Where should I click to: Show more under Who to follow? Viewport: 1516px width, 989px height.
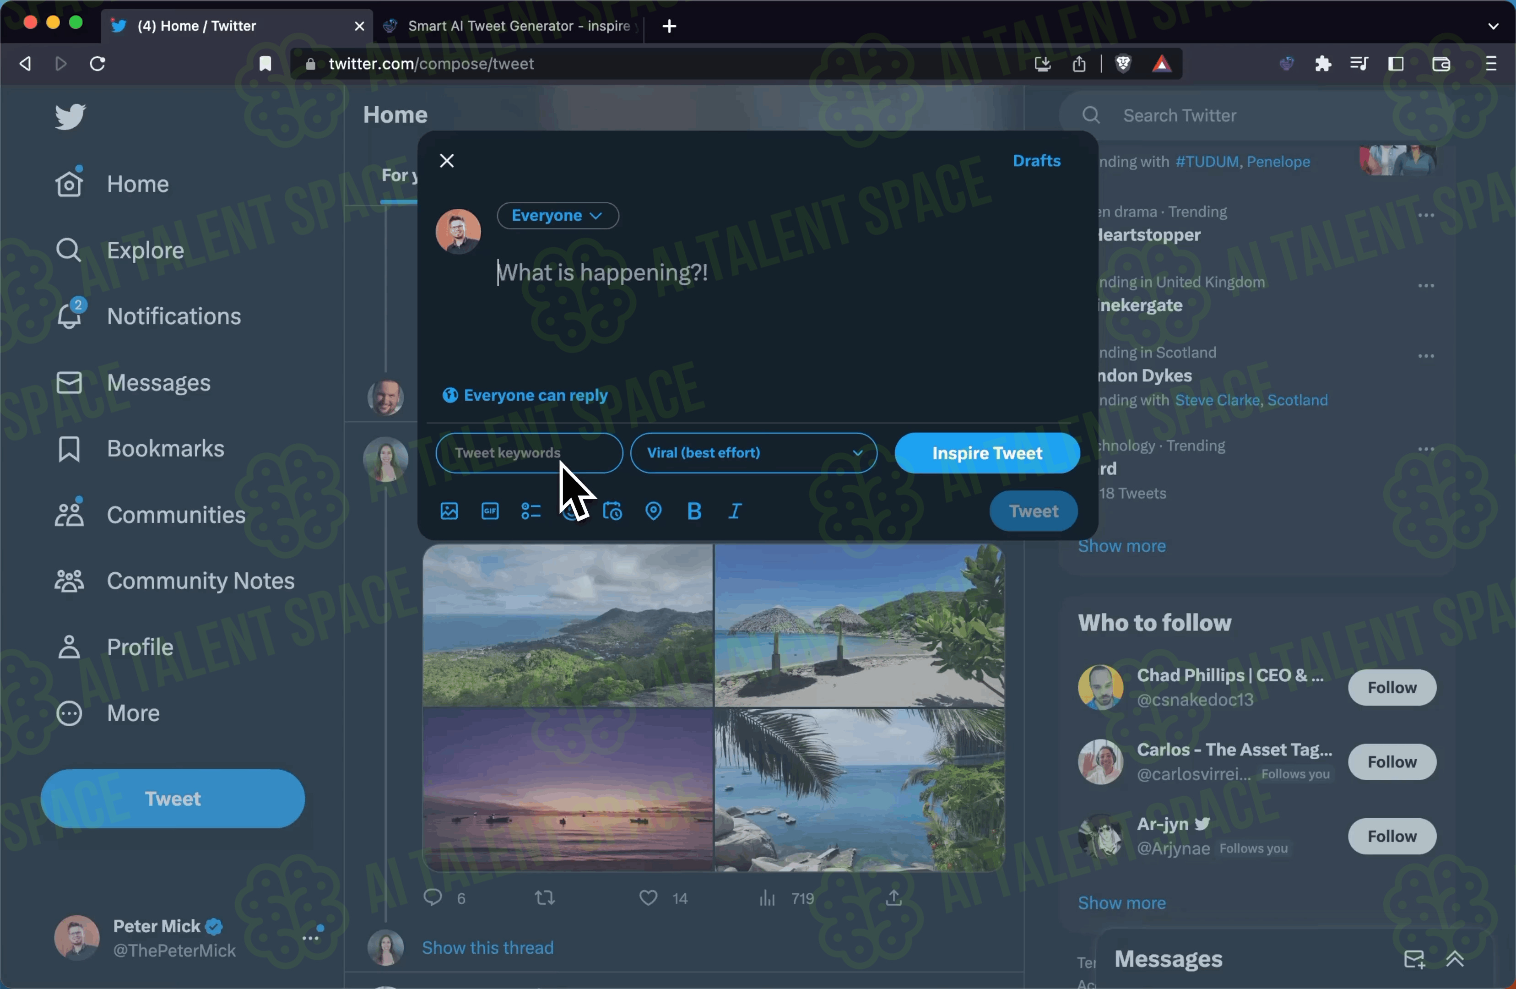(x=1122, y=903)
